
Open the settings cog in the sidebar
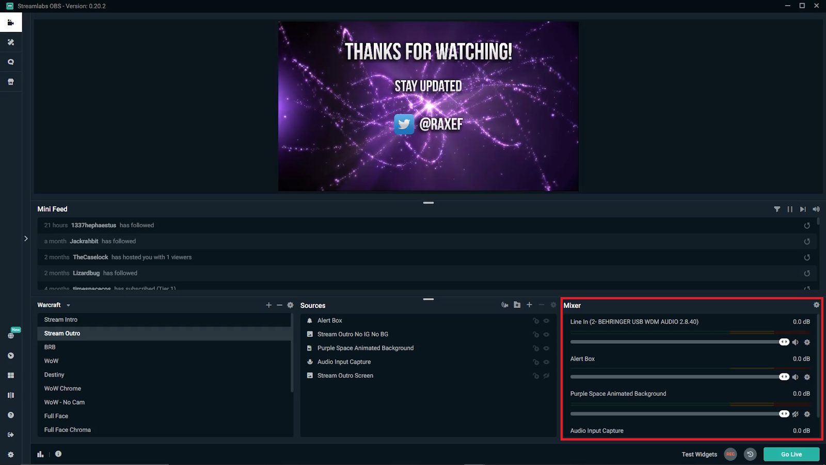(11, 455)
